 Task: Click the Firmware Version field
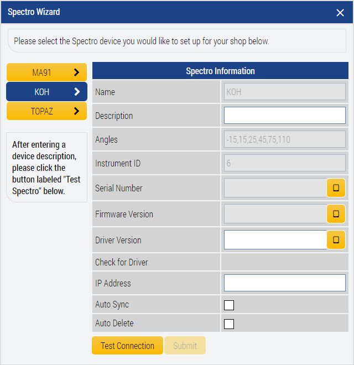pos(275,214)
